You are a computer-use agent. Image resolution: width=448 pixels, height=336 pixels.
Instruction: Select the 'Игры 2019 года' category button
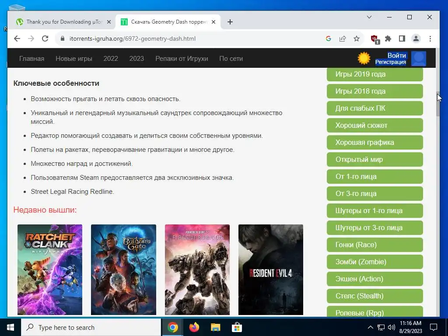pyautogui.click(x=374, y=74)
